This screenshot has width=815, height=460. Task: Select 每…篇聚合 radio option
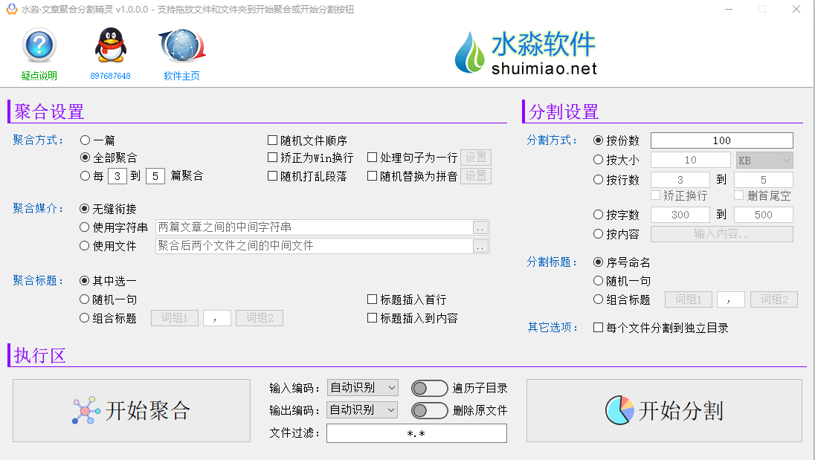coord(85,176)
